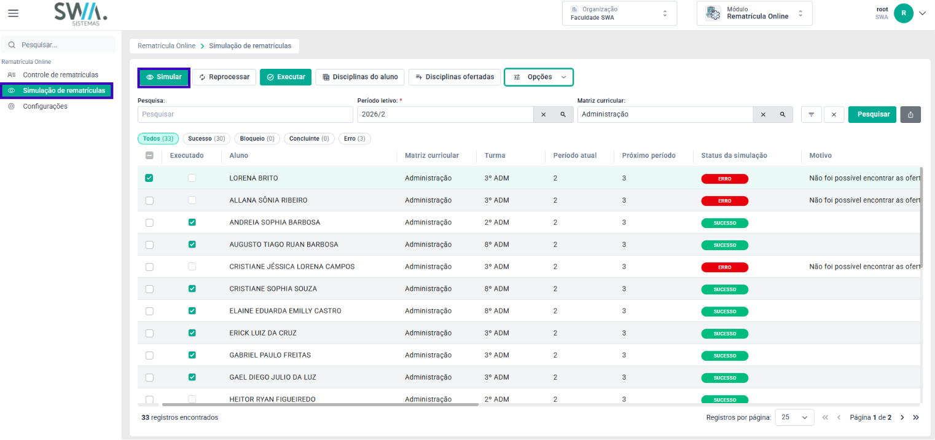
Task: Uncheck the row checkbox for LORENA BRITO
Action: click(149, 178)
